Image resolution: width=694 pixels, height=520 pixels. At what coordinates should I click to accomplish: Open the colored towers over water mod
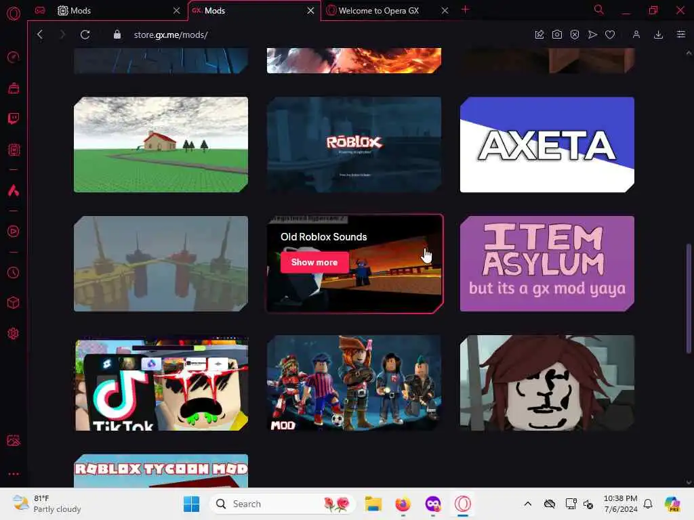coord(161,263)
